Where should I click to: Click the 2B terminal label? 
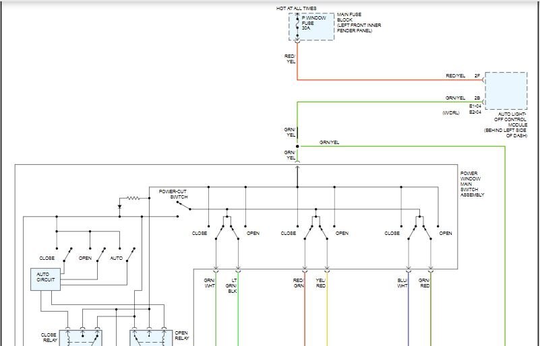coord(477,98)
